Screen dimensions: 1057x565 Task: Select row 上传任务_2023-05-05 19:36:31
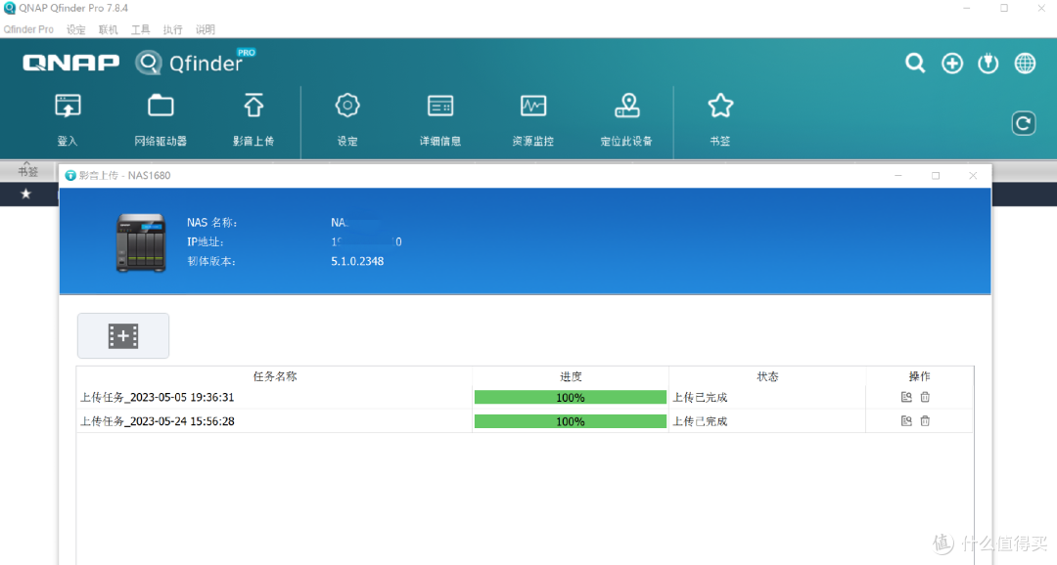526,397
